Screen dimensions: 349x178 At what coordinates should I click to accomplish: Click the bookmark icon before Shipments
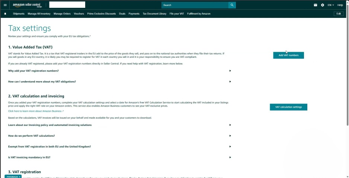[x=5, y=13]
